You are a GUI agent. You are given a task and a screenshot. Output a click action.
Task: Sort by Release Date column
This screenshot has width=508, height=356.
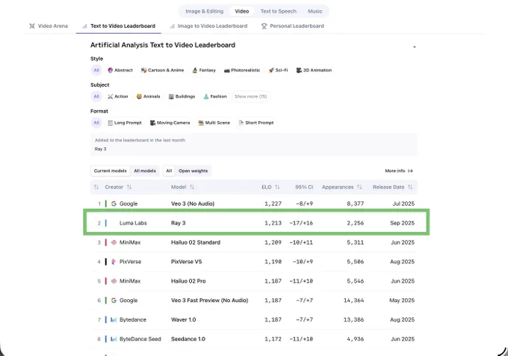[392, 187]
